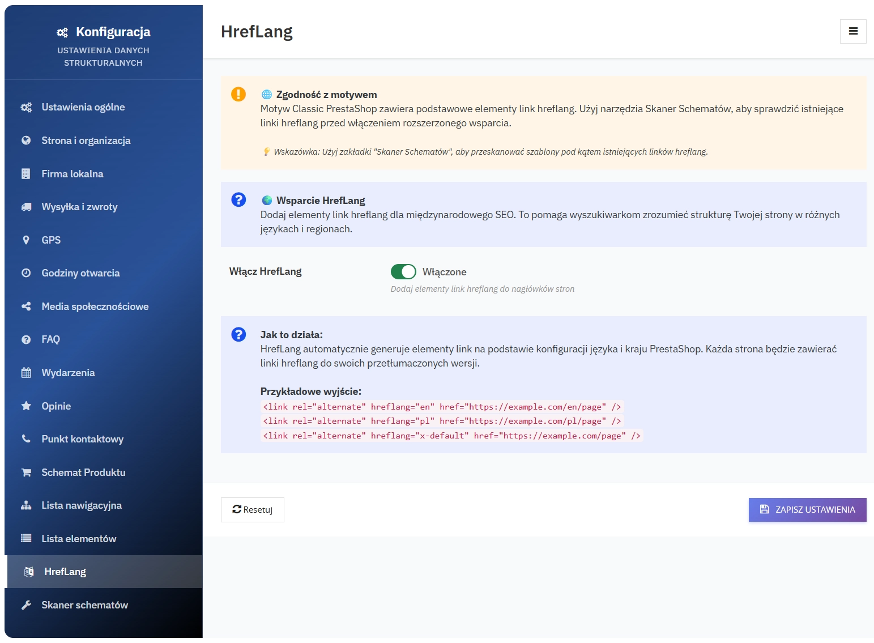Save with the Zapisz Ustawienia button
Screen dimensions: 874x643
click(x=807, y=509)
